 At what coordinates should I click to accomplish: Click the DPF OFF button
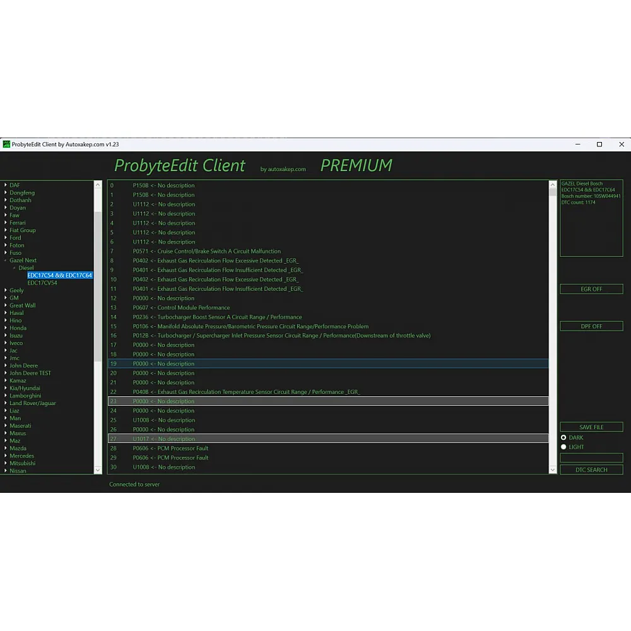coord(591,326)
